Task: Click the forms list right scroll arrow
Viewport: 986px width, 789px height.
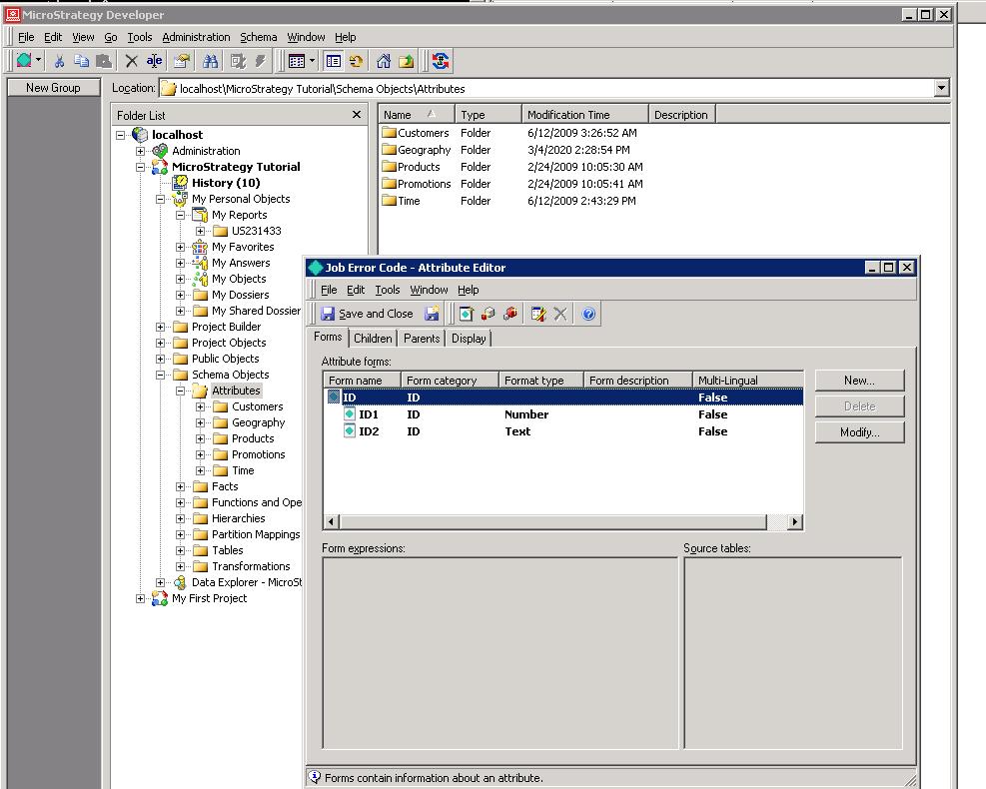Action: pyautogui.click(x=795, y=521)
